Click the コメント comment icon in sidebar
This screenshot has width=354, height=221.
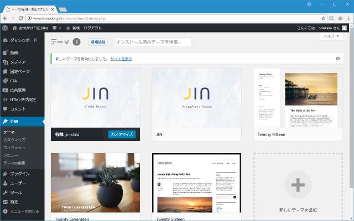tap(6, 109)
